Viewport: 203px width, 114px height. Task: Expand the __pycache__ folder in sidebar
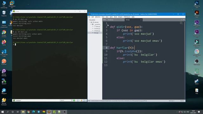pos(91,24)
